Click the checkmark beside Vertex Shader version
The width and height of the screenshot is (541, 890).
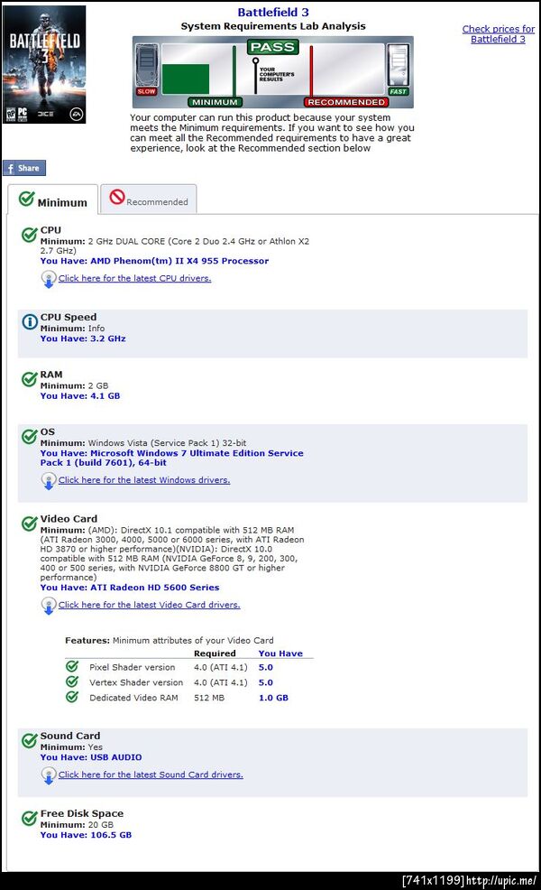click(72, 681)
